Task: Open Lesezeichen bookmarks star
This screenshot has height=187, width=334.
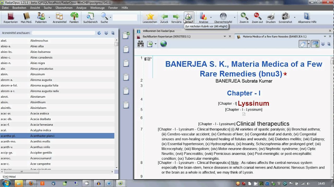Action: click(150, 18)
